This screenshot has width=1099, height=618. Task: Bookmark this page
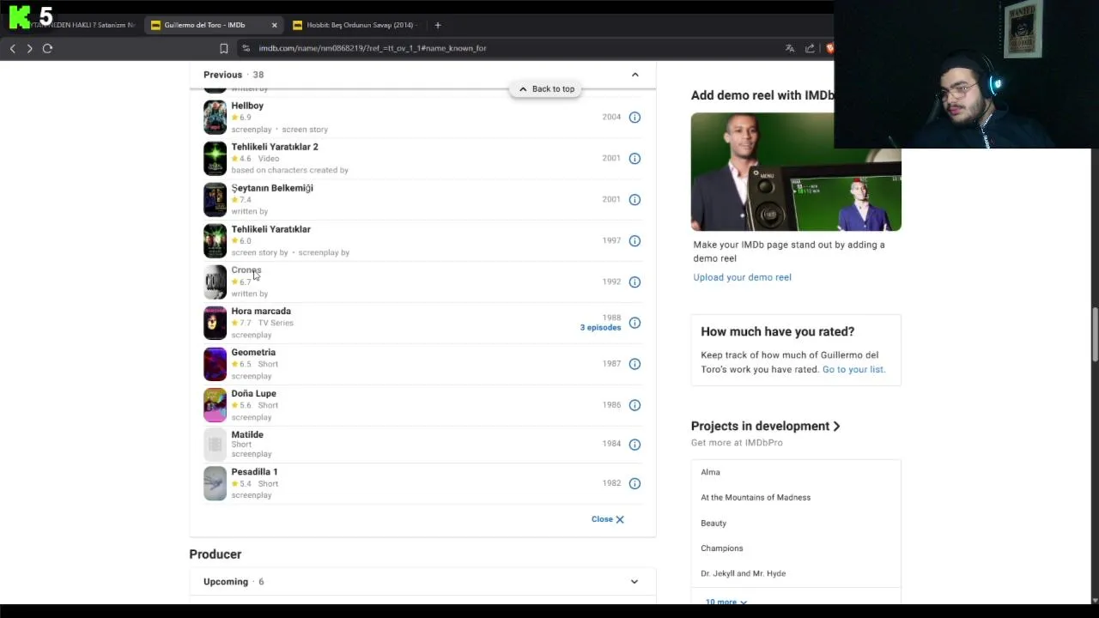click(x=223, y=48)
